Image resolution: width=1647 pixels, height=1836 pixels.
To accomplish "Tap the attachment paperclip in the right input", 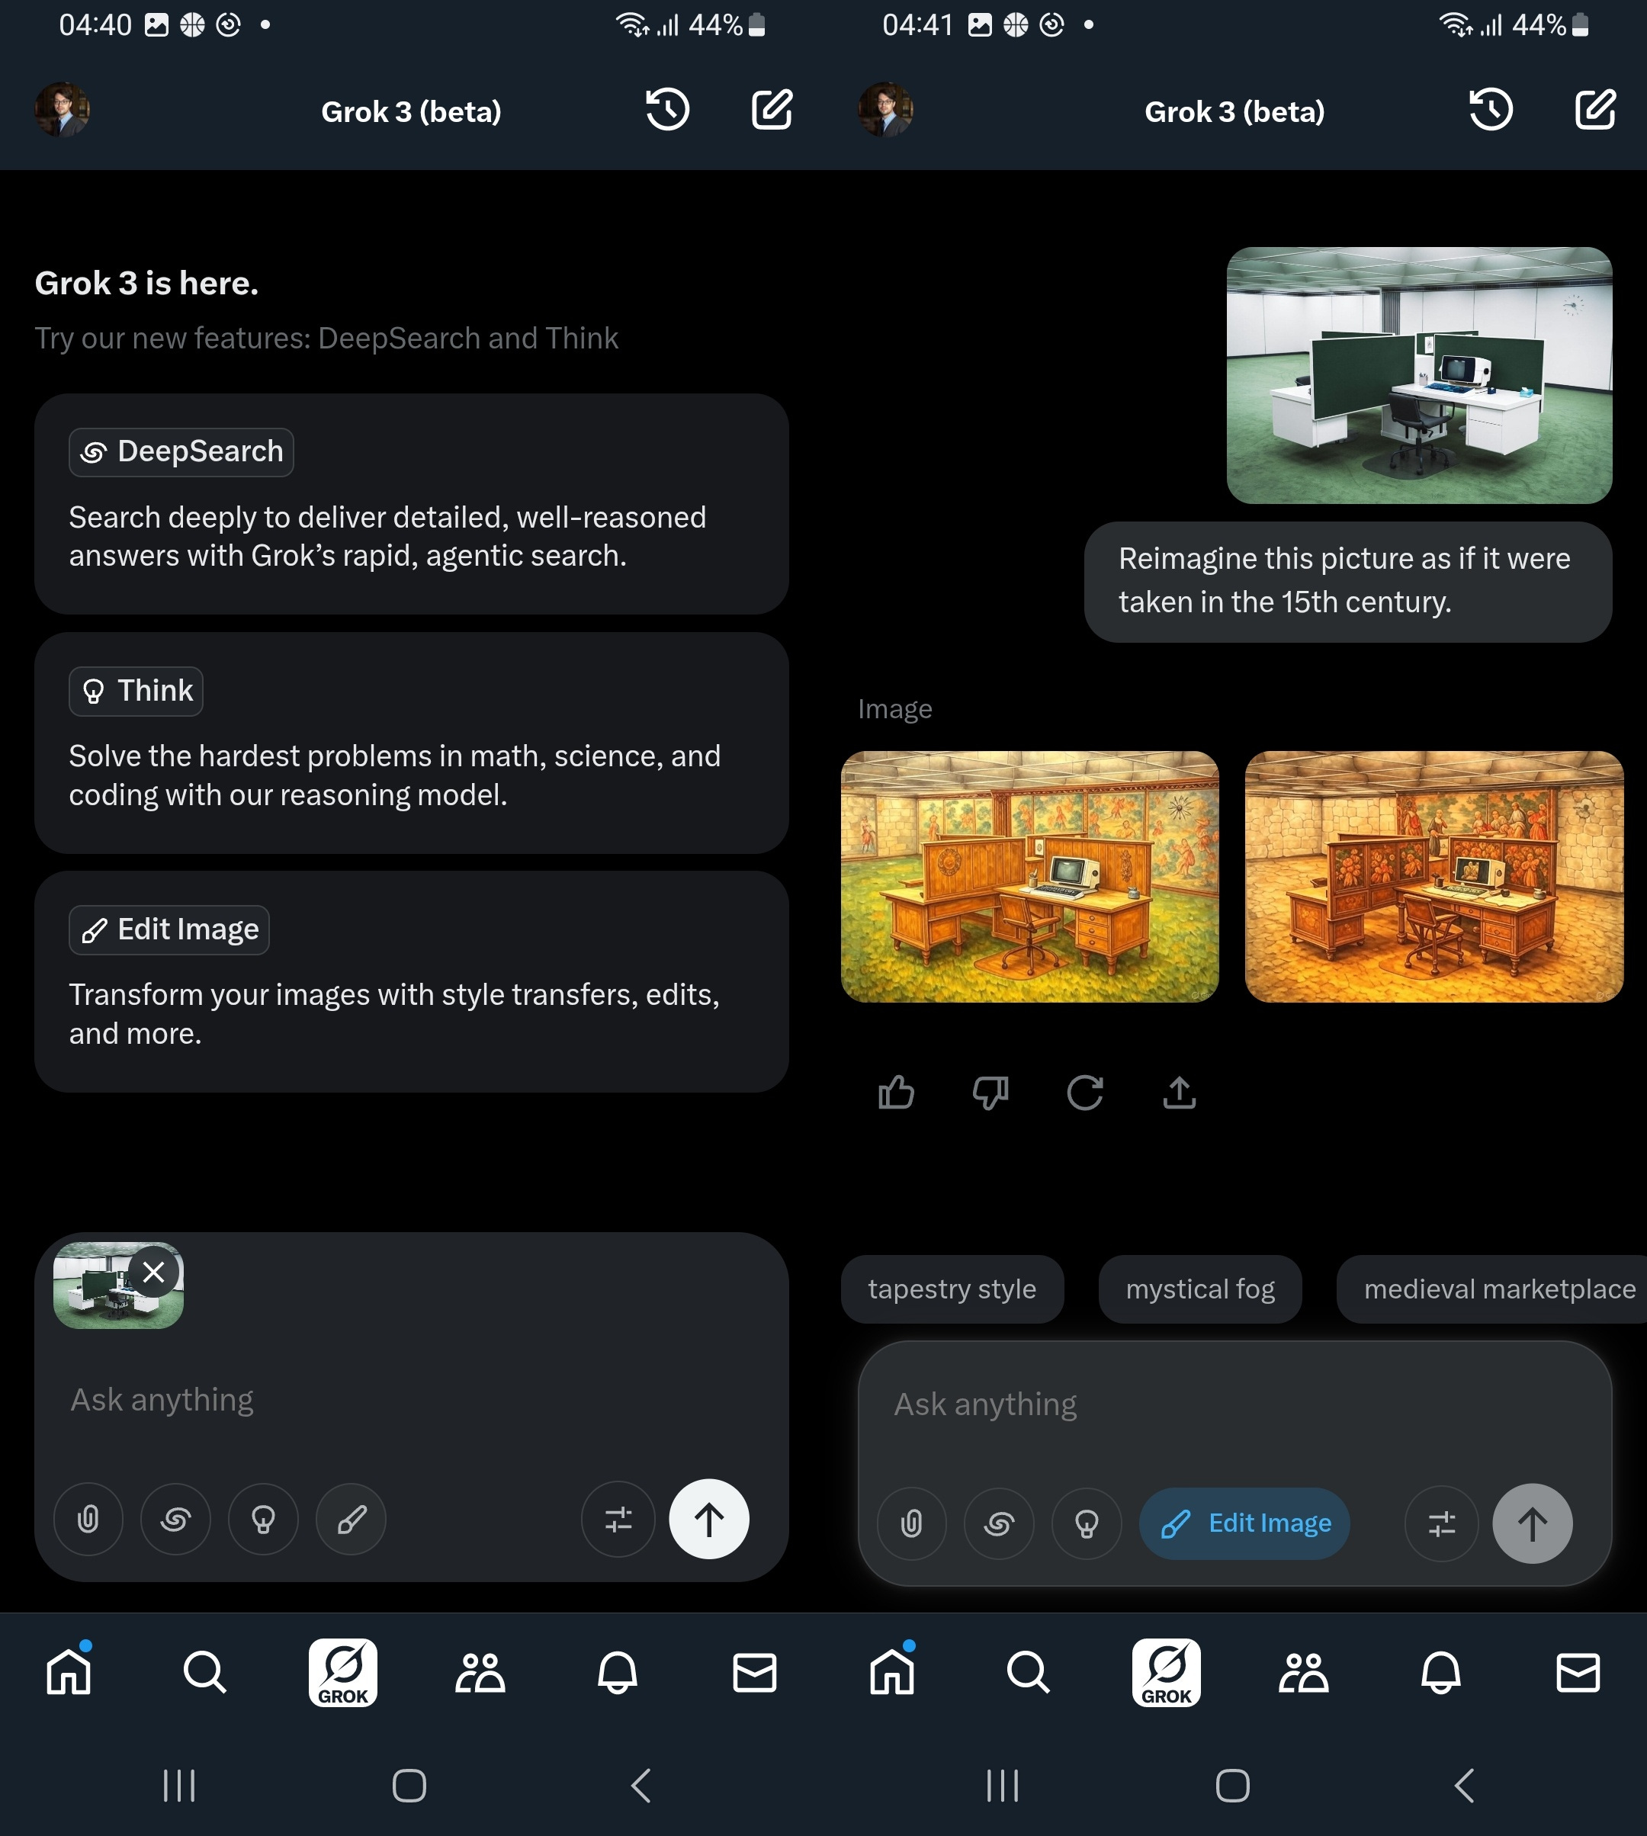I will [911, 1523].
